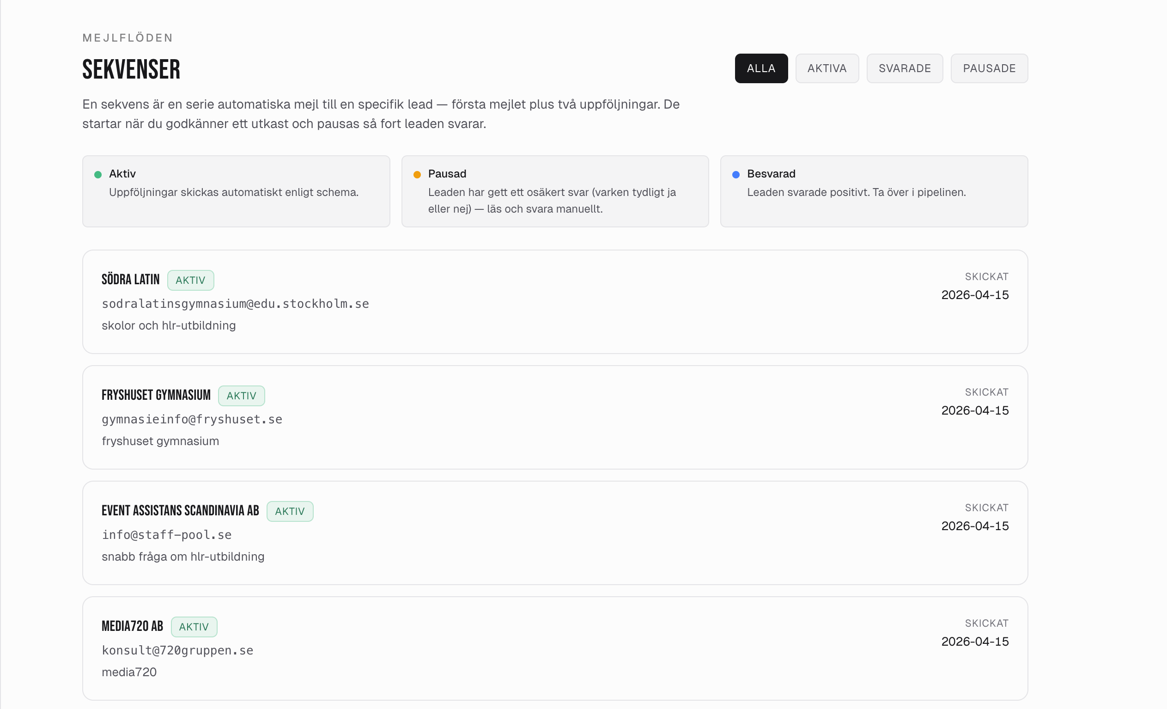Open sodralatinsgymnasium@edu.stockholm.se email address
Viewport: 1167px width, 709px height.
click(235, 304)
